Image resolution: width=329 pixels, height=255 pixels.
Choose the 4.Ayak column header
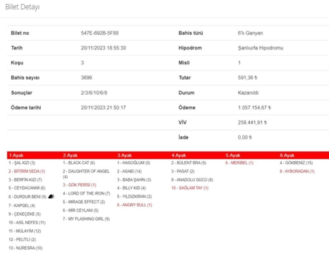point(179,155)
